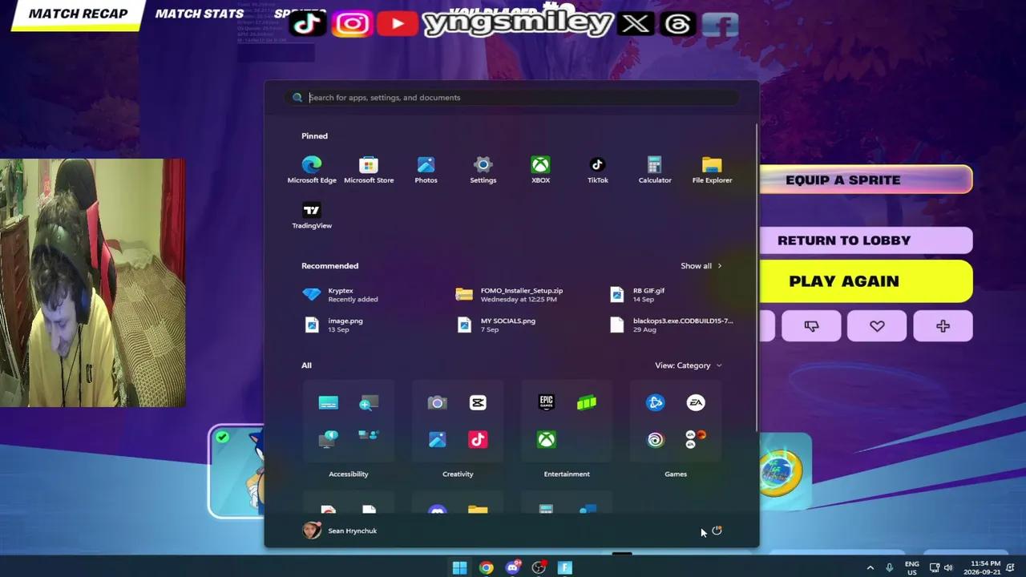Open the ENG US language switcher

(911, 568)
